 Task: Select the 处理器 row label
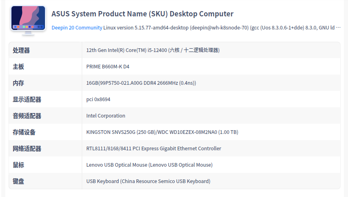21,50
